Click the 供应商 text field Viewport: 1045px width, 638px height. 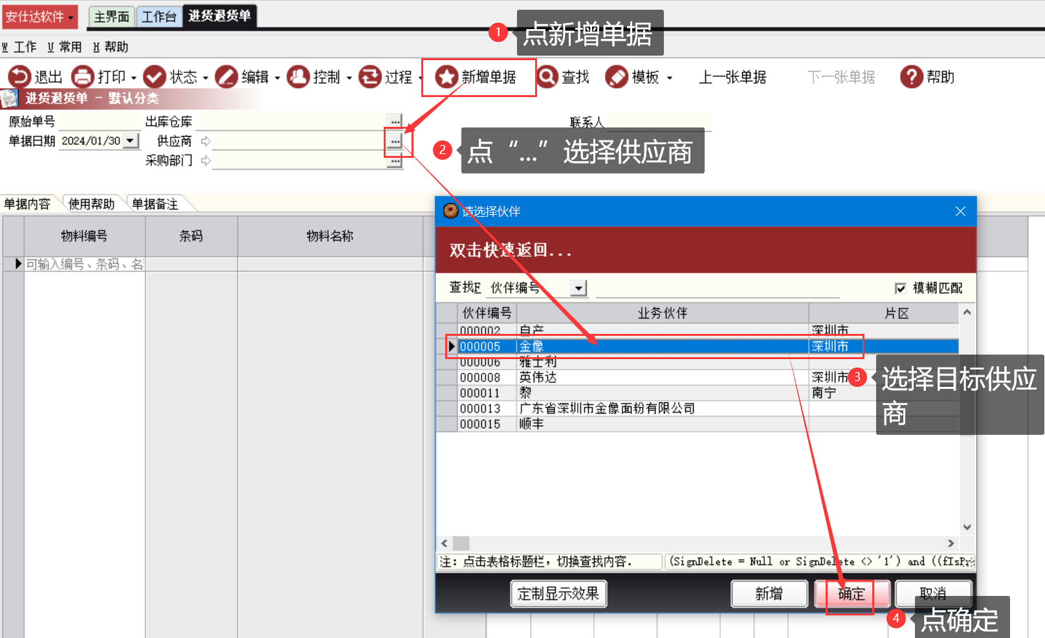300,141
